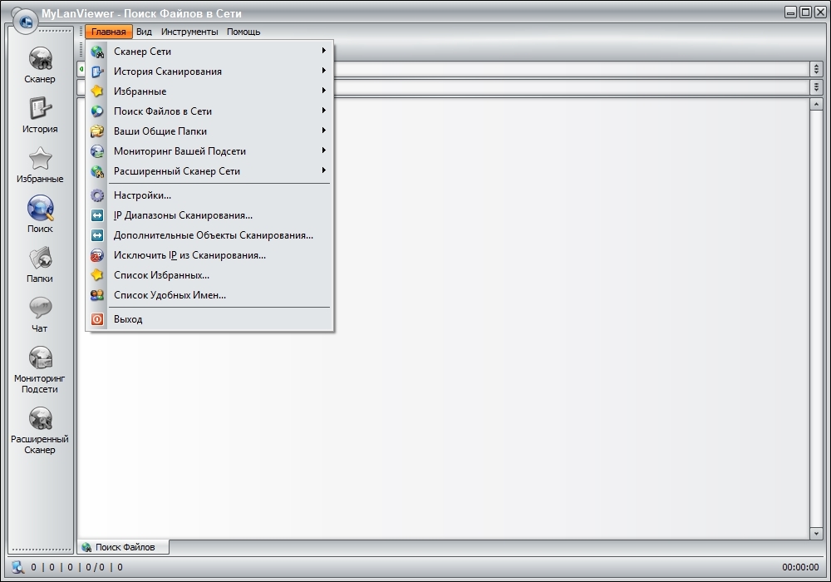This screenshot has width=831, height=582.
Task: Open the Мониторинг Подсети sidebar icon
Action: pos(40,358)
